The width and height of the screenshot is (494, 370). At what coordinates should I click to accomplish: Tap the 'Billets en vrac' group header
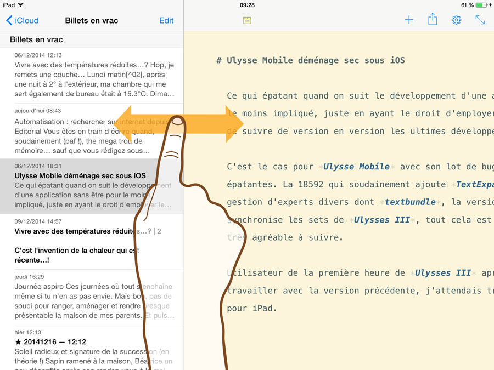(36, 39)
